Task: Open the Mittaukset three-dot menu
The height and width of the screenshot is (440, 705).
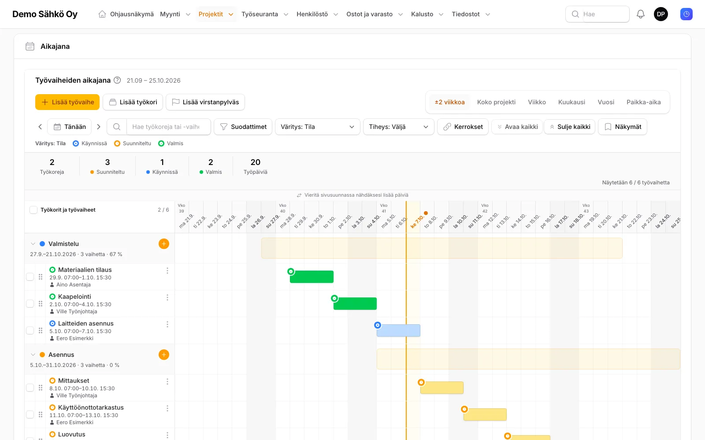Action: [167, 381]
